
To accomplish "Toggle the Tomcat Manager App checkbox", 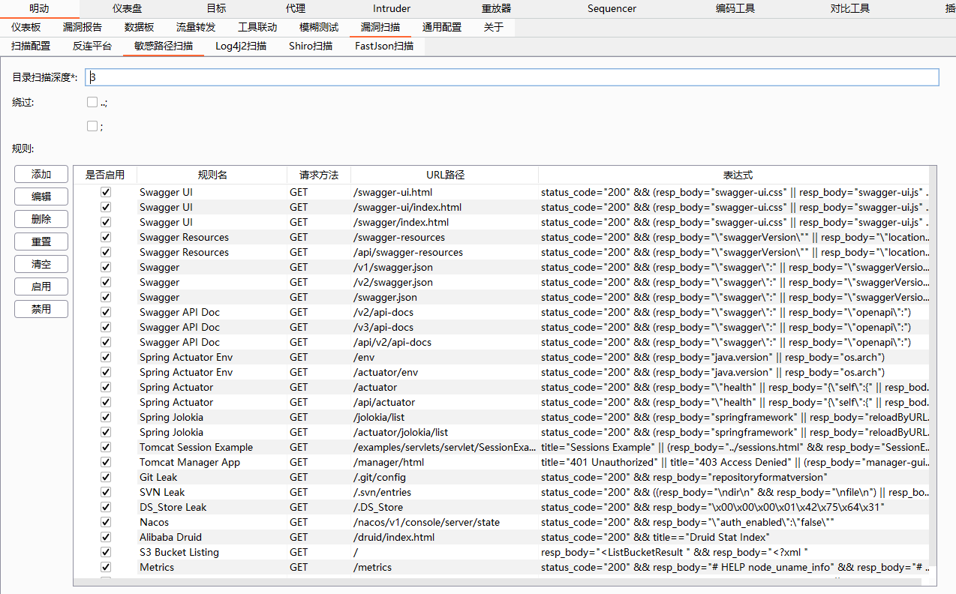I will (x=106, y=462).
